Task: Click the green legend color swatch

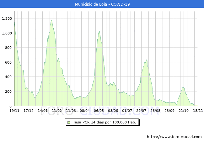Action: (69, 122)
